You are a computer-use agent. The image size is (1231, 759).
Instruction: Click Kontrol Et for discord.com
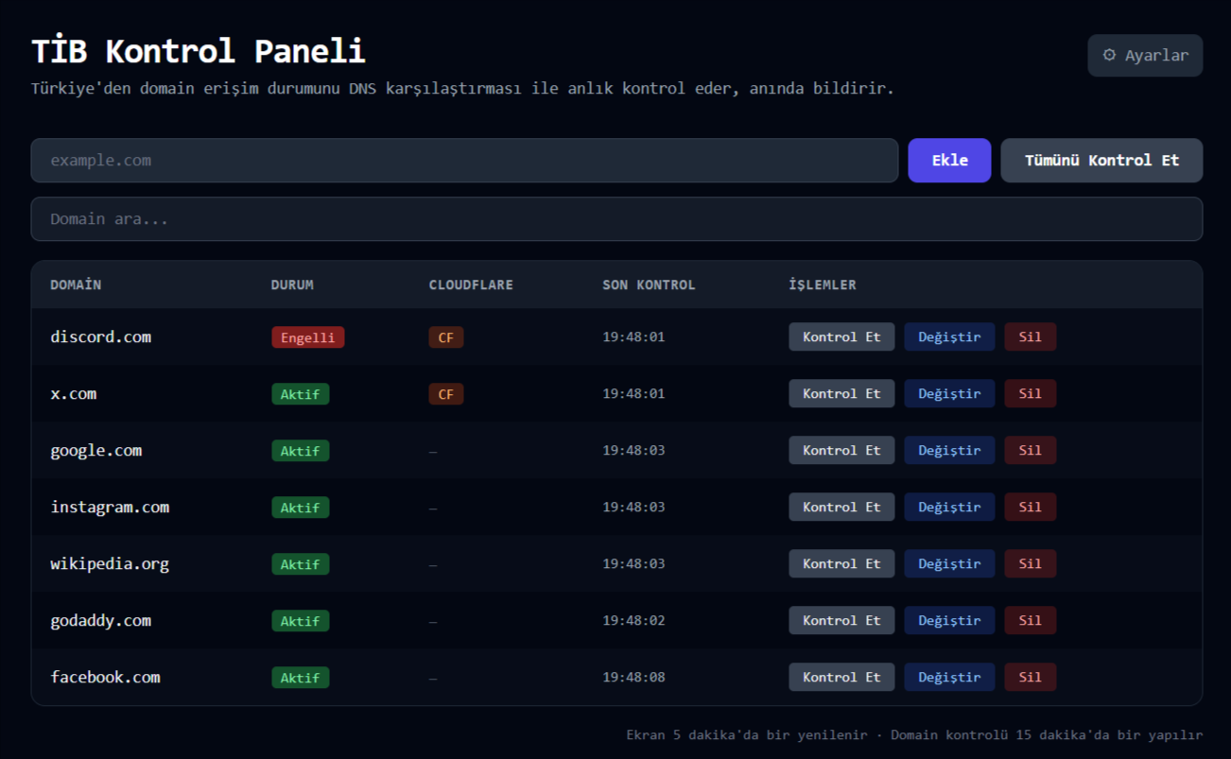[x=841, y=337]
